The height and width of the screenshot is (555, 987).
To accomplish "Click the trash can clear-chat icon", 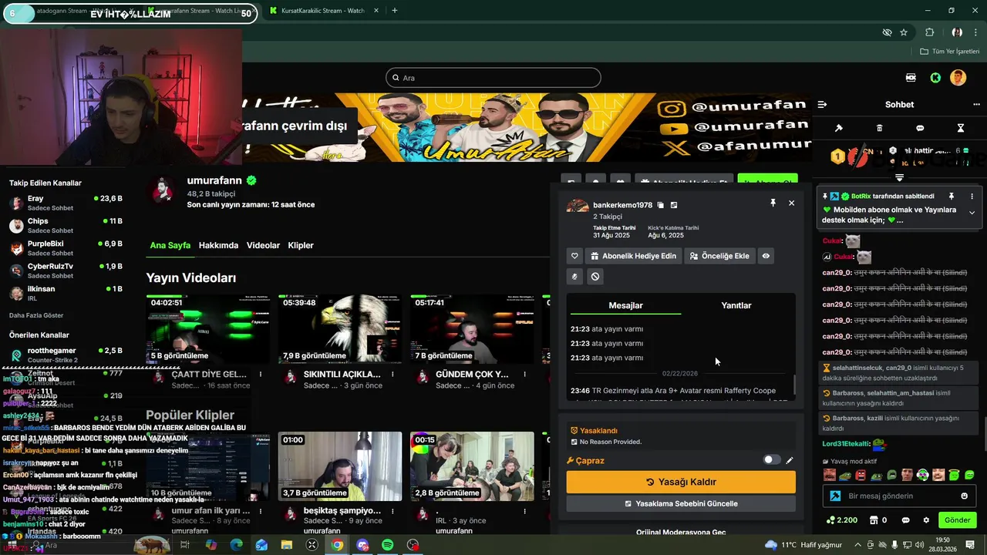I will (880, 128).
